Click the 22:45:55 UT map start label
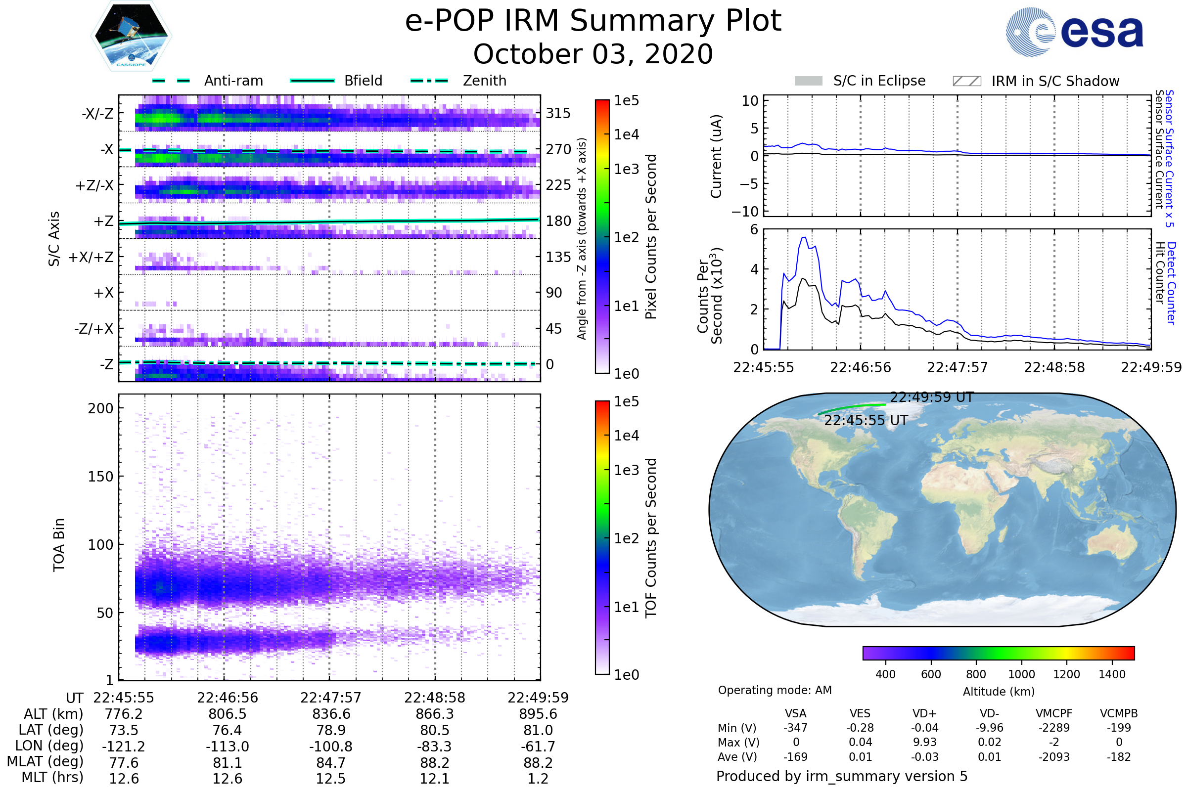 (x=866, y=421)
